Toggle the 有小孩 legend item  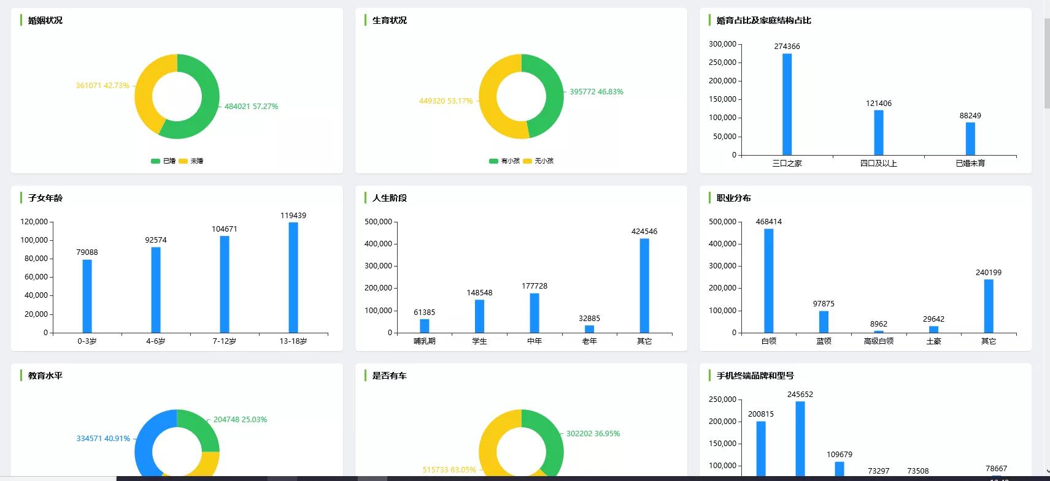pyautogui.click(x=504, y=161)
